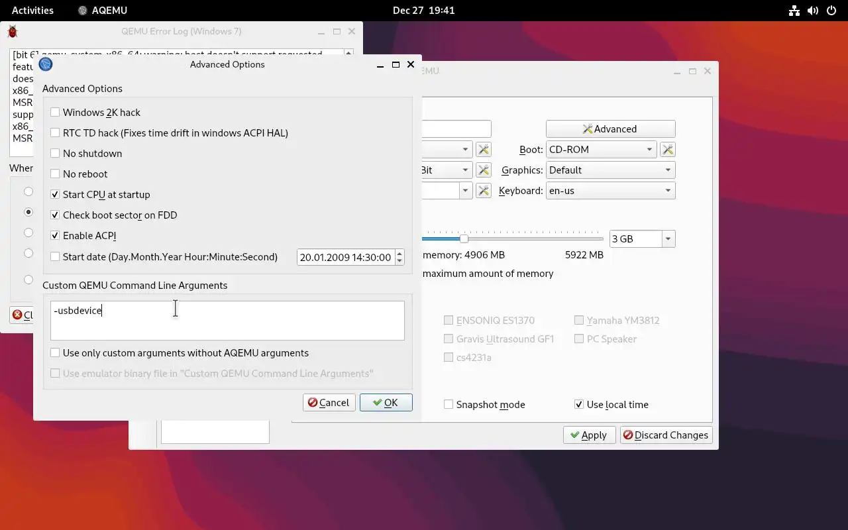This screenshot has width=848, height=530.
Task: Click the Discard Changes button
Action: point(666,435)
